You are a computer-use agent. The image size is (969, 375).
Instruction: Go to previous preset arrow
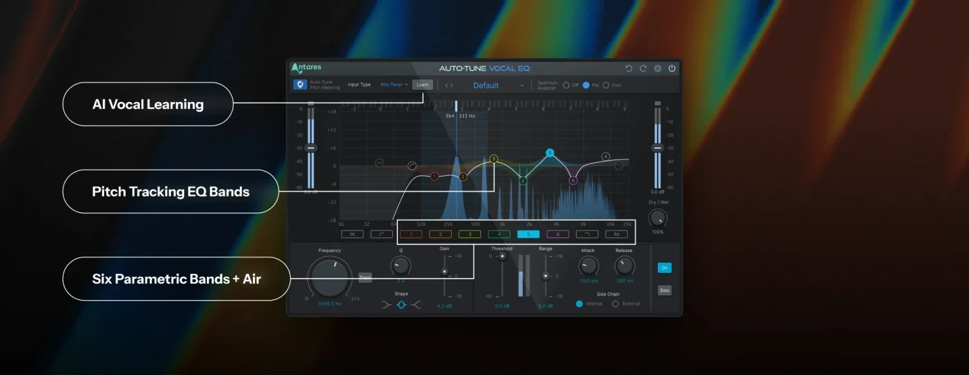tap(446, 85)
